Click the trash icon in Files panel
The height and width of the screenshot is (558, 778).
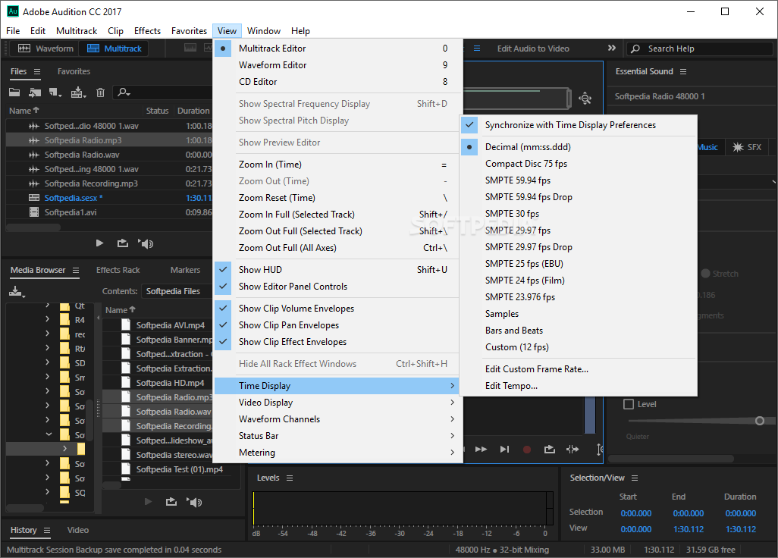click(x=100, y=92)
